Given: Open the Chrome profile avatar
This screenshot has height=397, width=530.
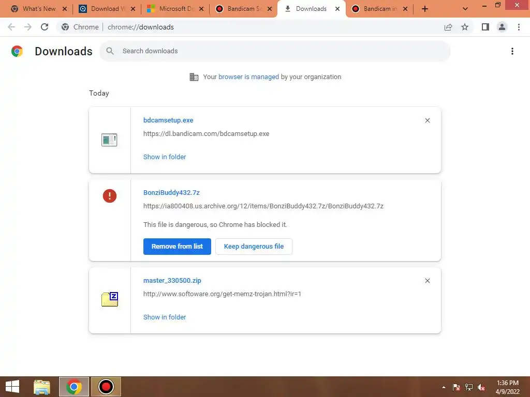Looking at the screenshot, I should (502, 27).
